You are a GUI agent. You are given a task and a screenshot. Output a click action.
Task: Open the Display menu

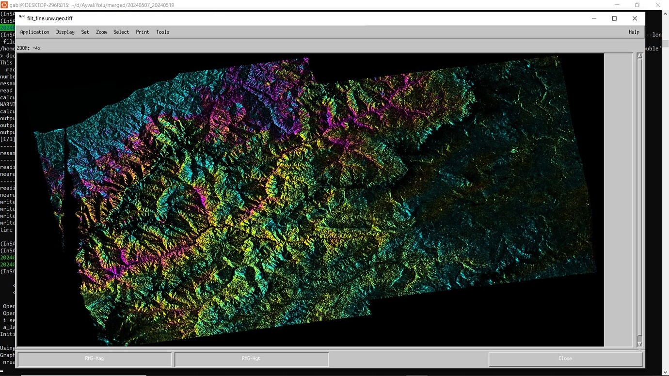click(65, 32)
